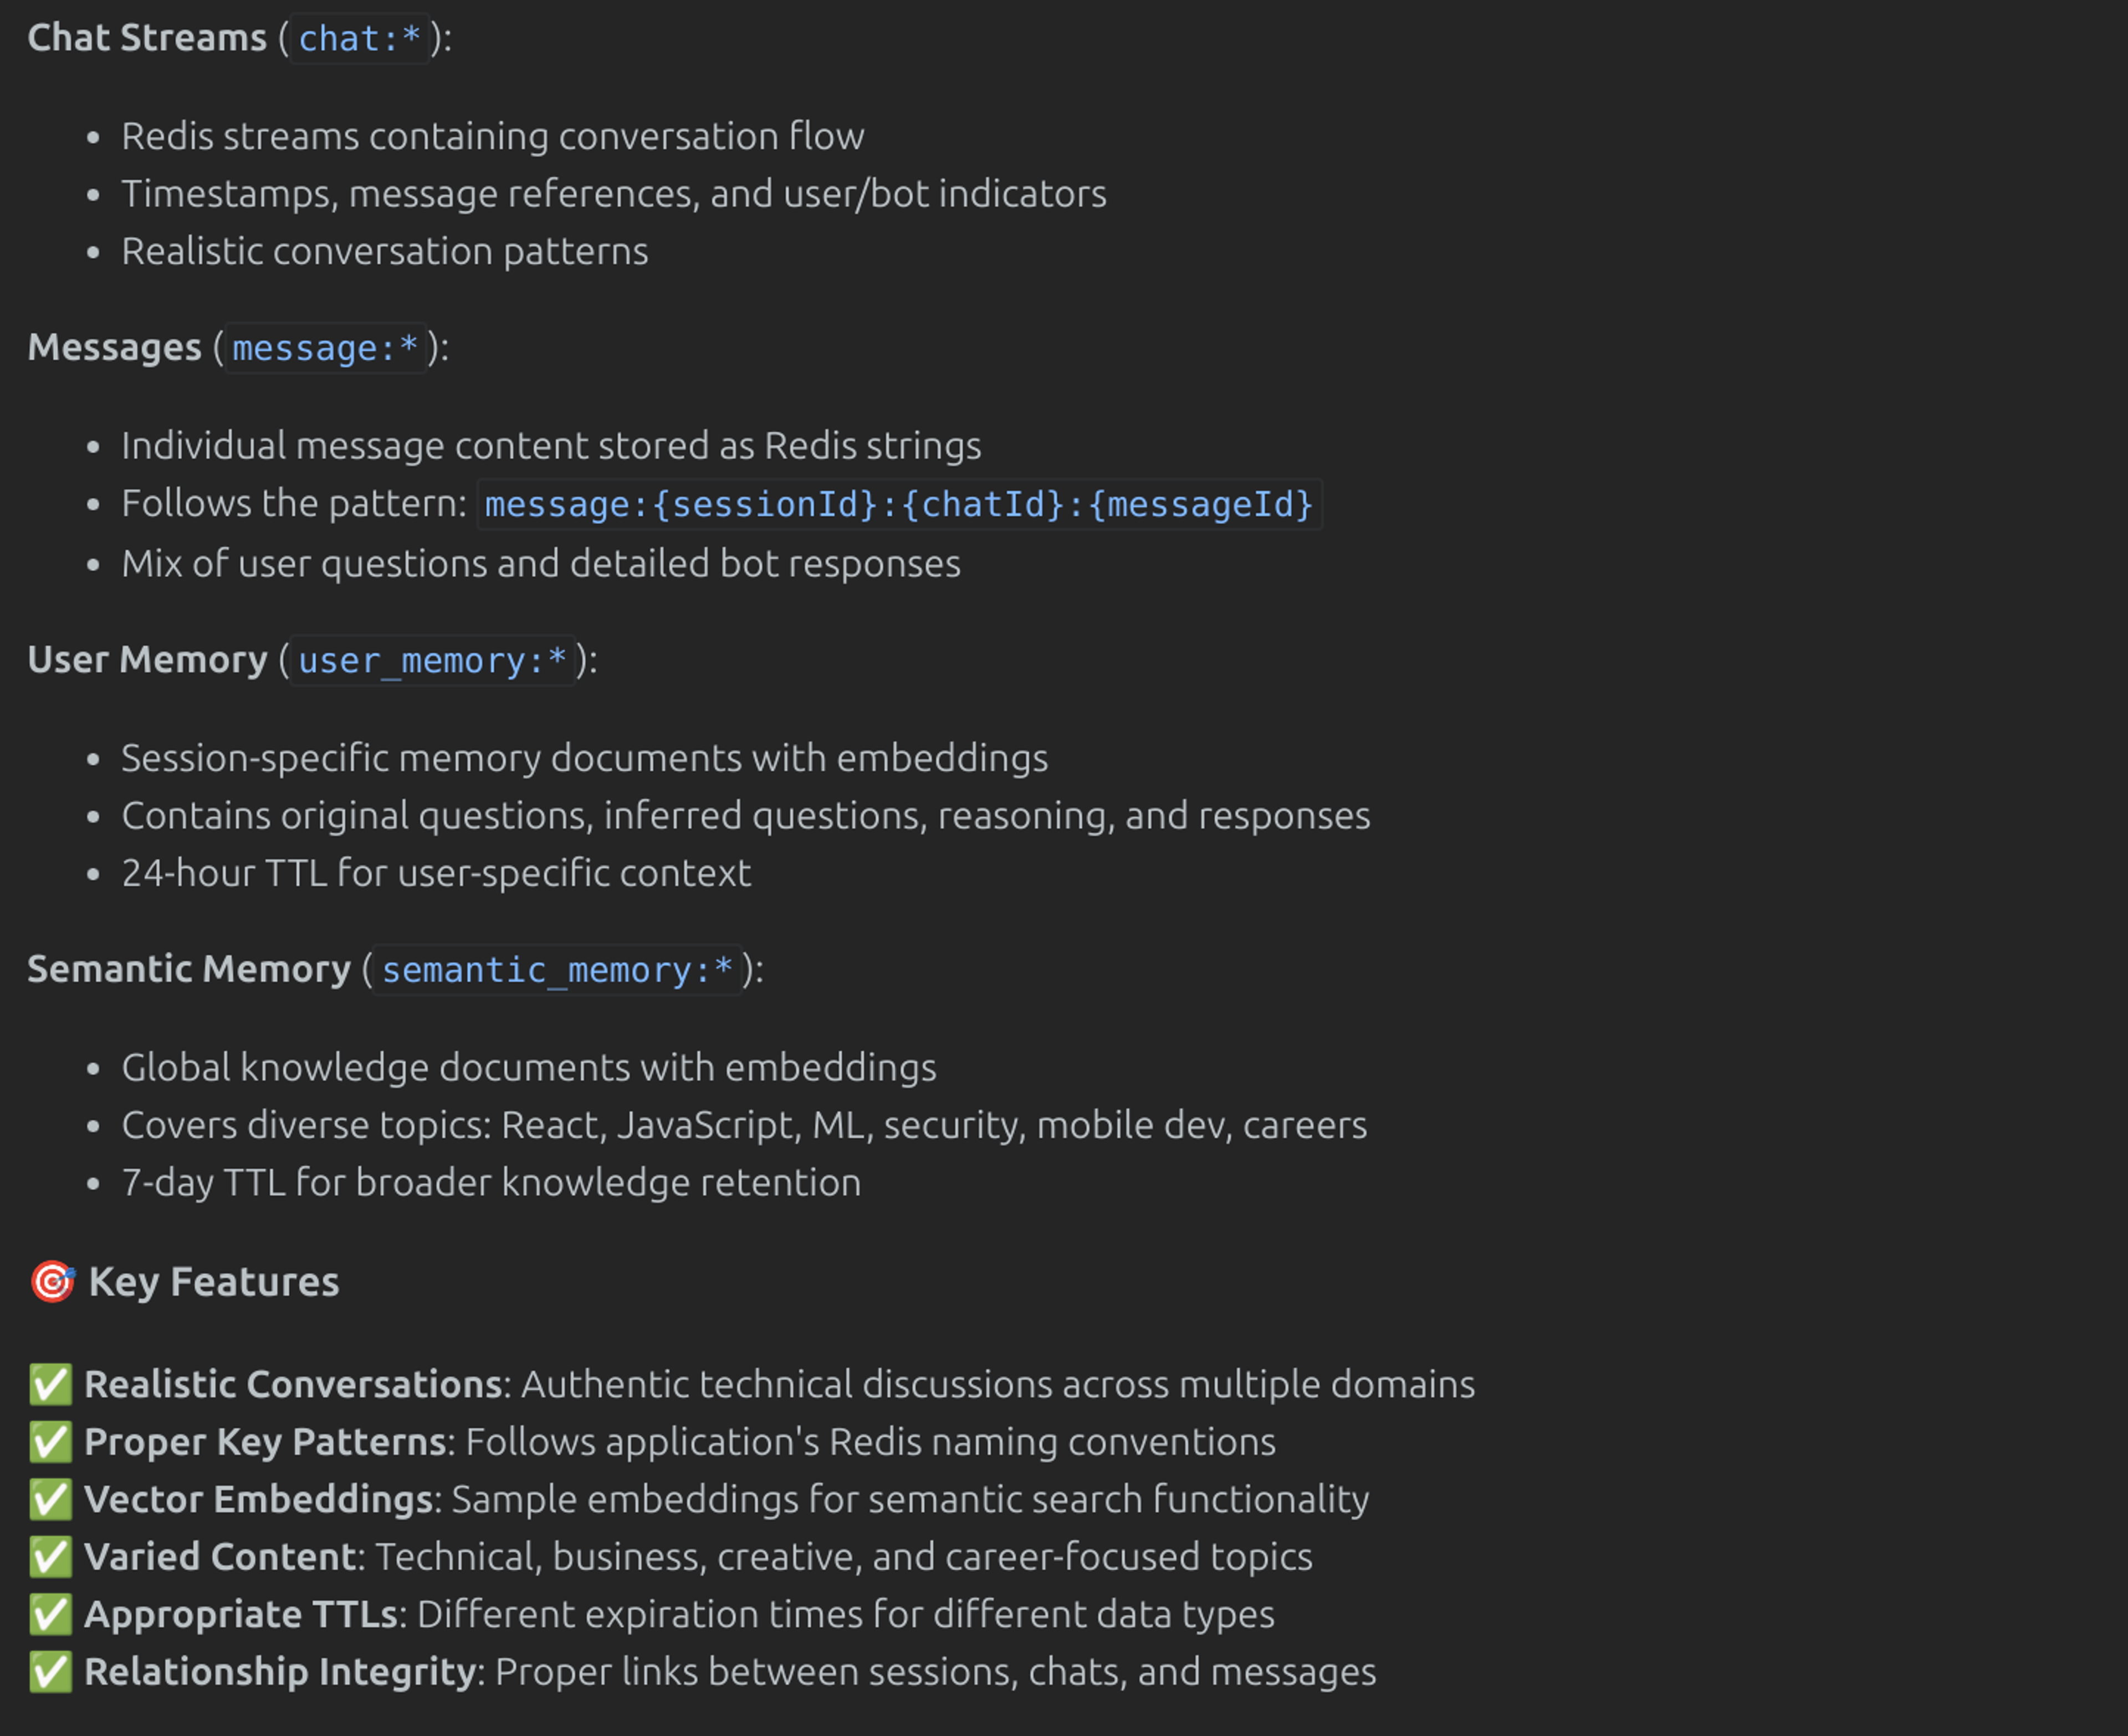Click the Key Features heading text
2128x1736 pixels.
214,1282
